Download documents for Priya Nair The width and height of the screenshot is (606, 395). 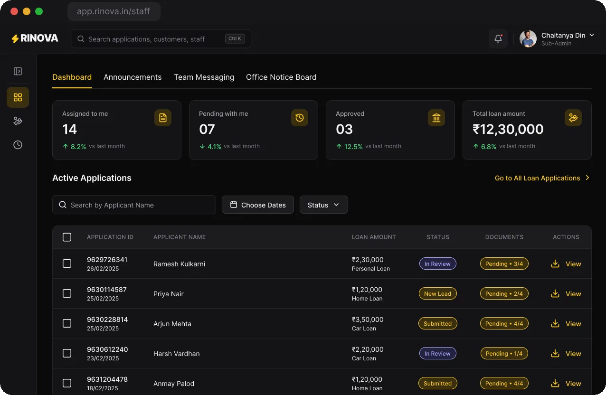[x=555, y=293]
